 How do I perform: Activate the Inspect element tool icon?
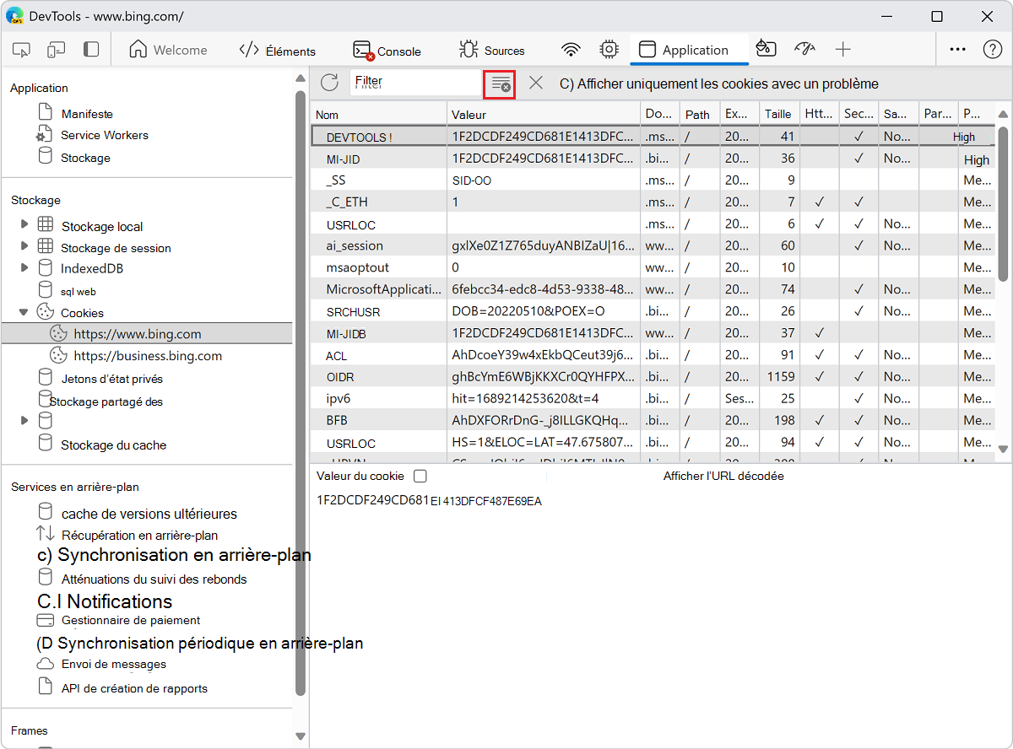click(x=22, y=50)
